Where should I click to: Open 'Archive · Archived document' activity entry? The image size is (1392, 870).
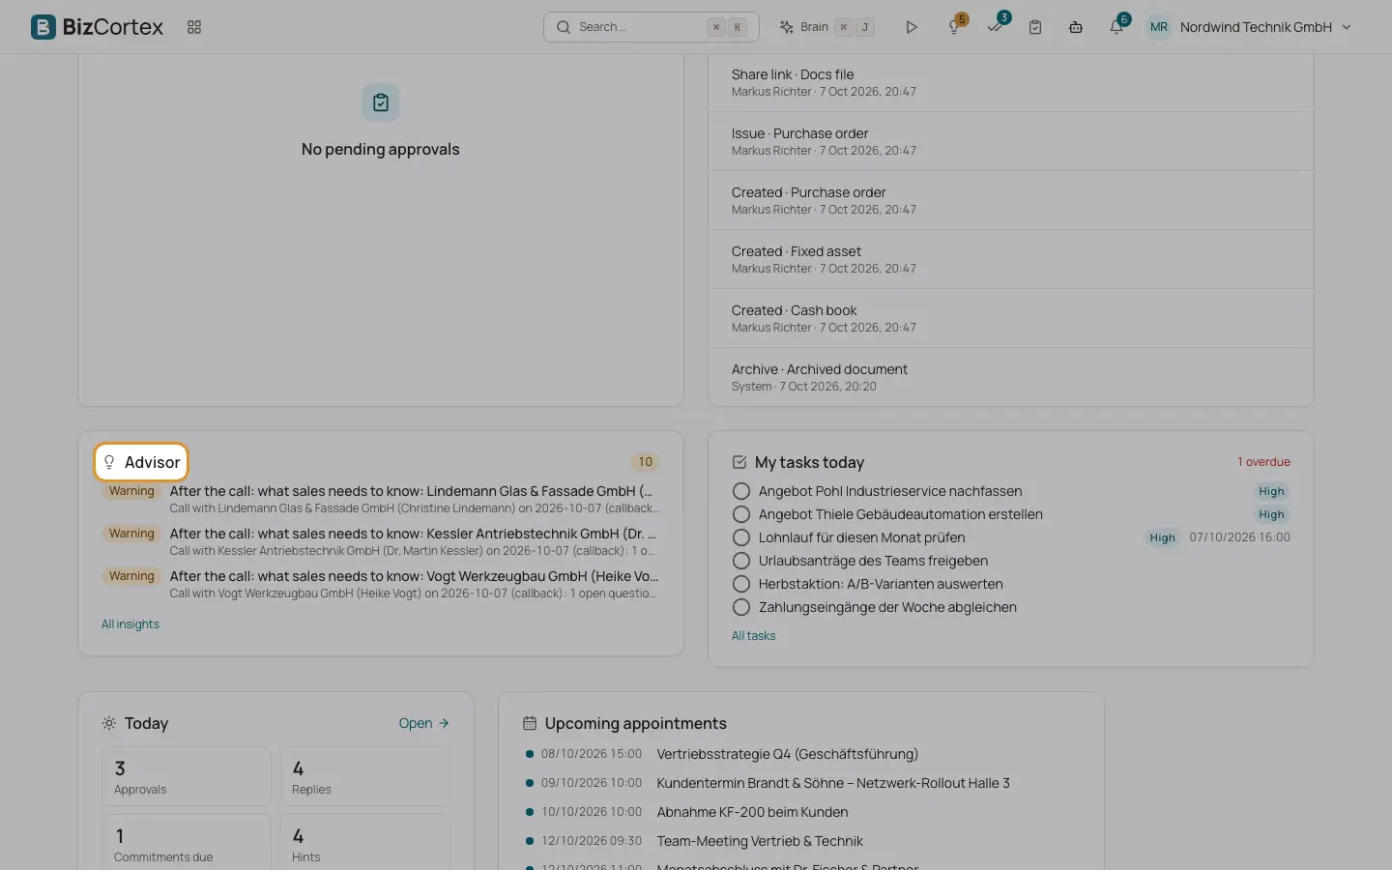click(x=1011, y=377)
